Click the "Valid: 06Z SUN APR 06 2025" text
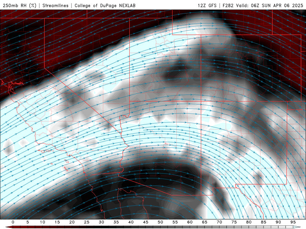 pos(270,5)
